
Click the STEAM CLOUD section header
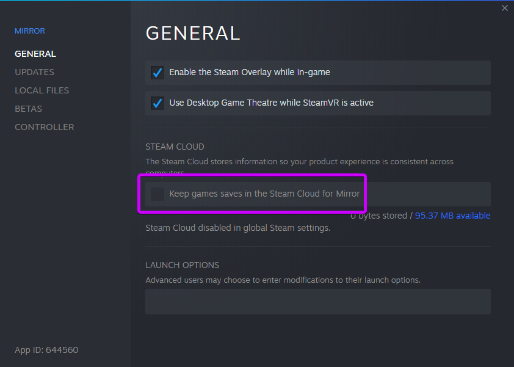pyautogui.click(x=175, y=147)
